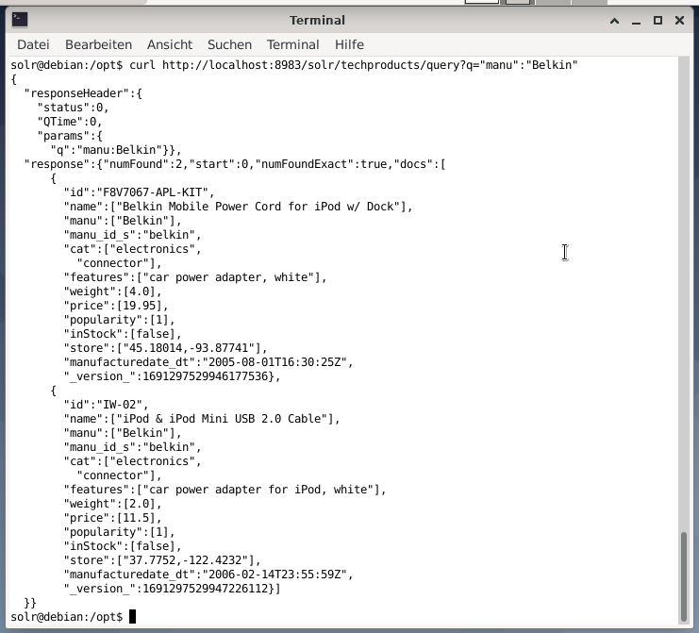Click the iPod Mini USB 2.0 Cable line

[202, 419]
